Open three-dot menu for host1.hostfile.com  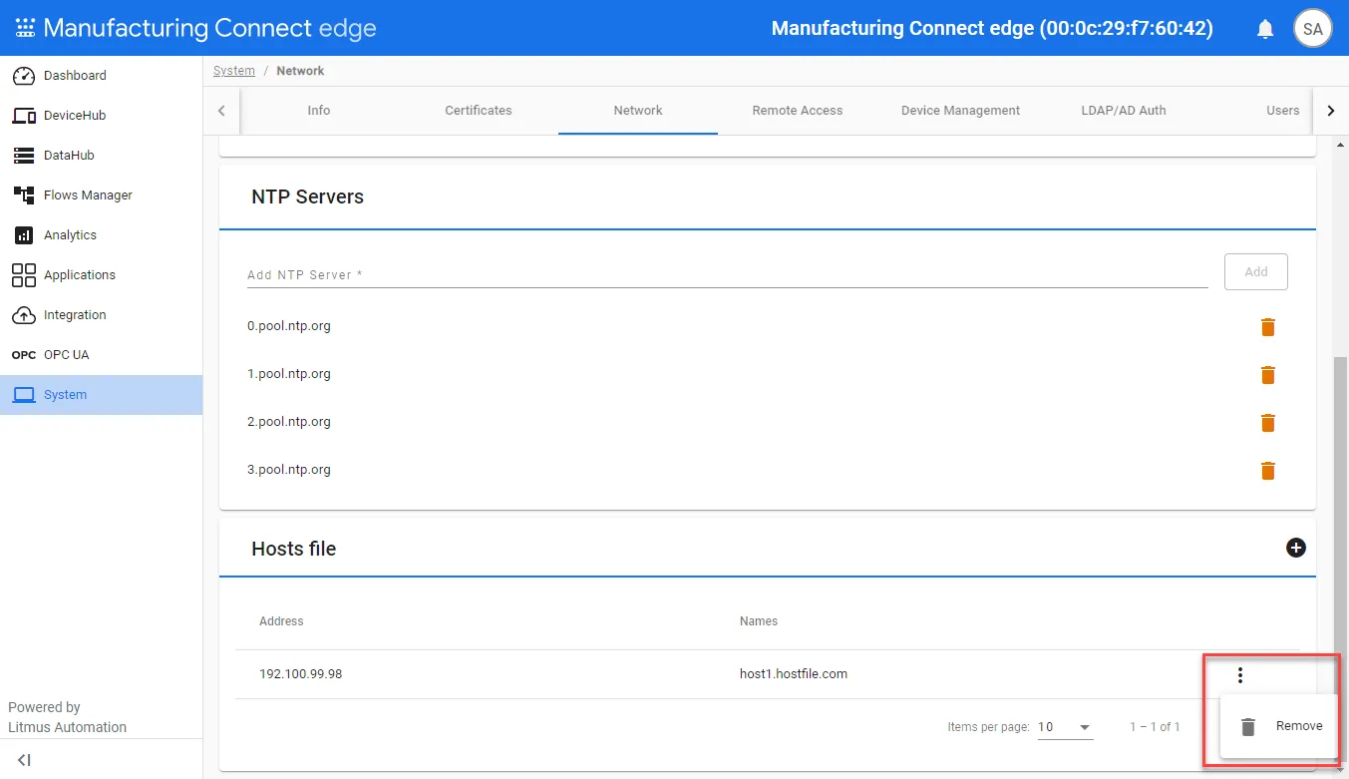1240,675
